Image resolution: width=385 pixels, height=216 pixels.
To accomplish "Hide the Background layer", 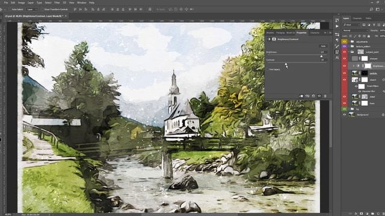I will point(345,115).
